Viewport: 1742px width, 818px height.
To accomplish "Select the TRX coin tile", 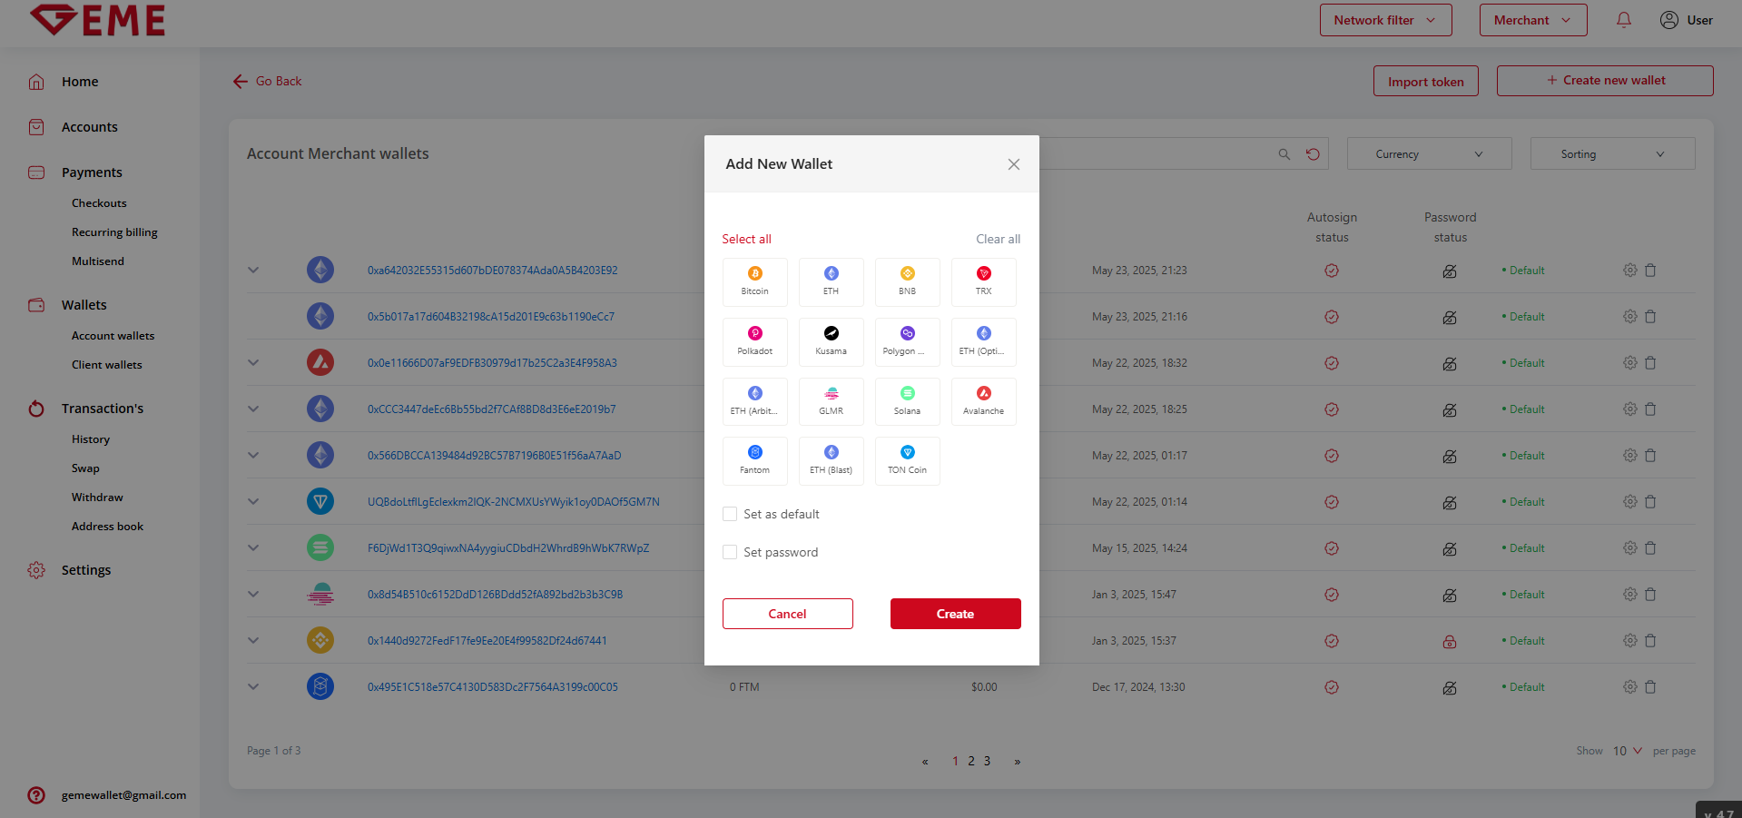I will [x=983, y=281].
